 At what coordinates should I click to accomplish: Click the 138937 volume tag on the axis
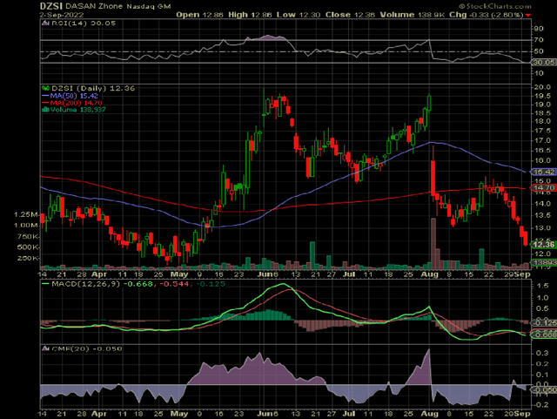tap(543, 262)
